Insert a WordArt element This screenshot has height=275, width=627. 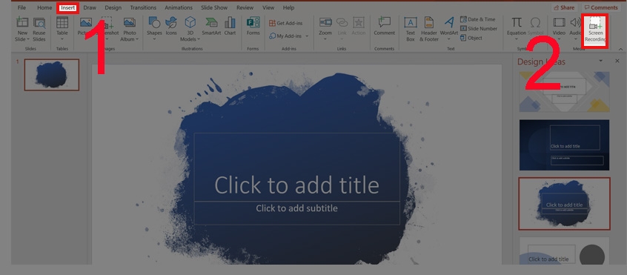449,29
